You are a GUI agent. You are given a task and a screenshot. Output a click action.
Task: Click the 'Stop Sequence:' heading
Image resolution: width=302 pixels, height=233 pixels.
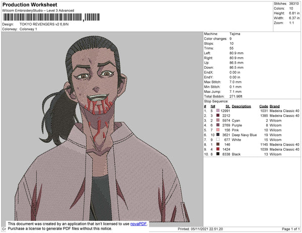tap(216, 101)
